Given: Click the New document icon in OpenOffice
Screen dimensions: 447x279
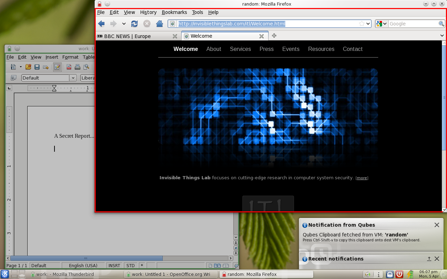Looking at the screenshot, I should tap(13, 67).
